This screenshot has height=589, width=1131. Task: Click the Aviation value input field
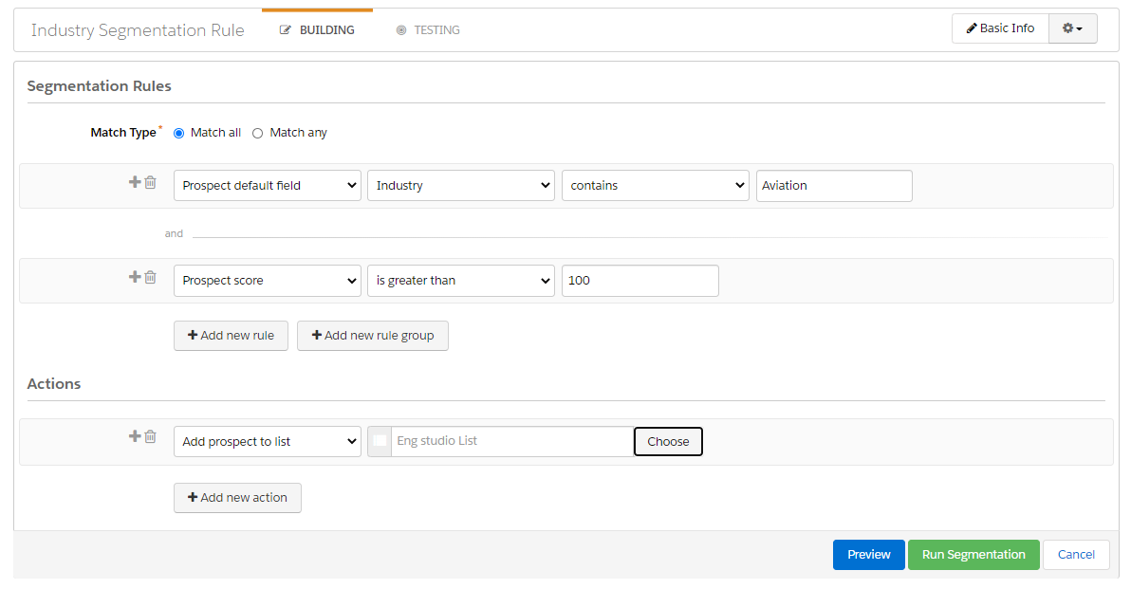click(x=833, y=185)
